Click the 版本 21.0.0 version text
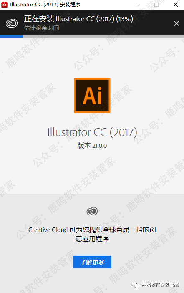Screen dimensions: 184x293 coord(92,146)
